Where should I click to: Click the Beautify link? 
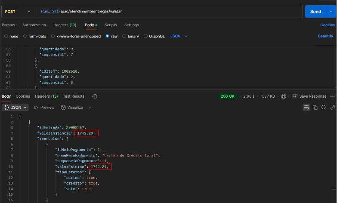tap(325, 37)
